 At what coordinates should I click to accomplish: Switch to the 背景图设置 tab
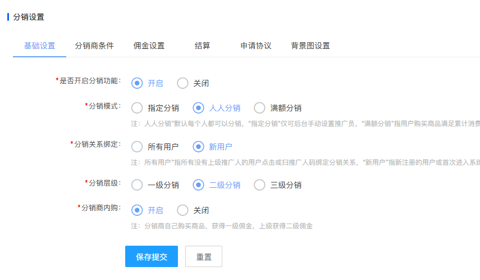point(310,46)
